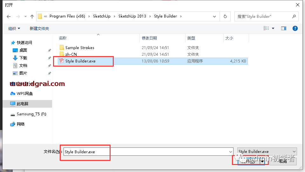This screenshot has height=172, width=305.
Task: Click the SketchUp 2013 breadcrumb
Action: pyautogui.click(x=132, y=16)
